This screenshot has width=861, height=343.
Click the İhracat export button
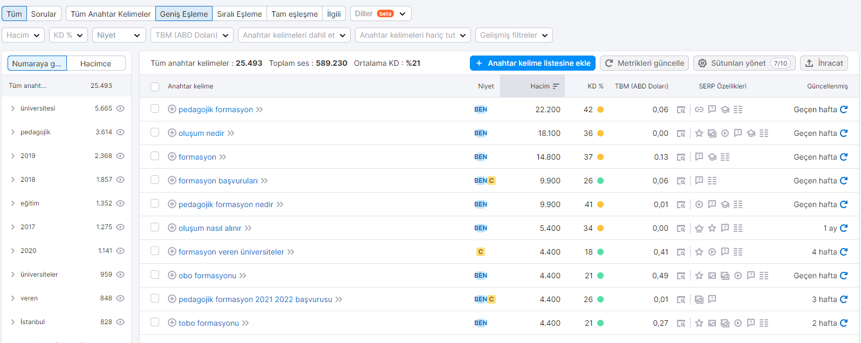pyautogui.click(x=824, y=63)
